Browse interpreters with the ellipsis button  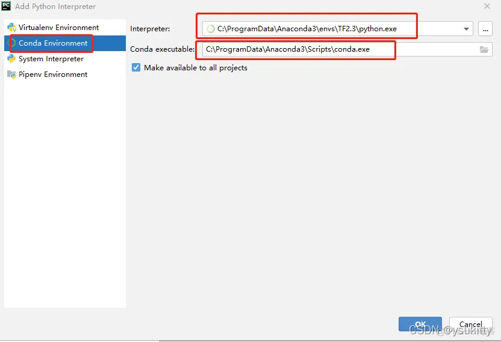click(485, 29)
